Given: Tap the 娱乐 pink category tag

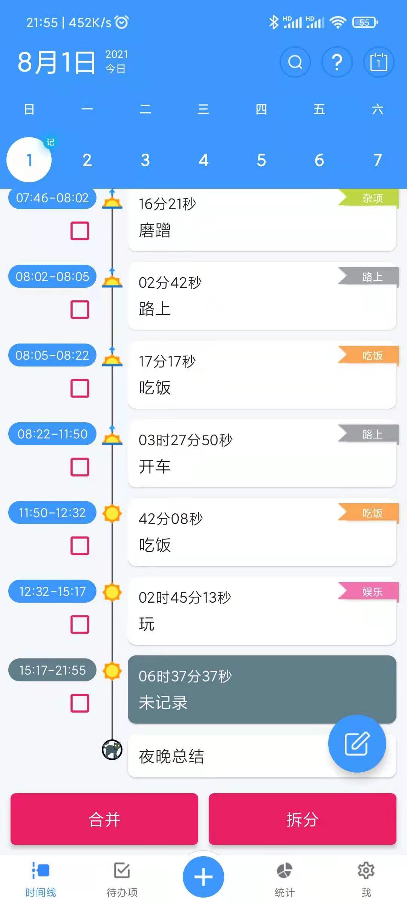Looking at the screenshot, I should point(371,592).
